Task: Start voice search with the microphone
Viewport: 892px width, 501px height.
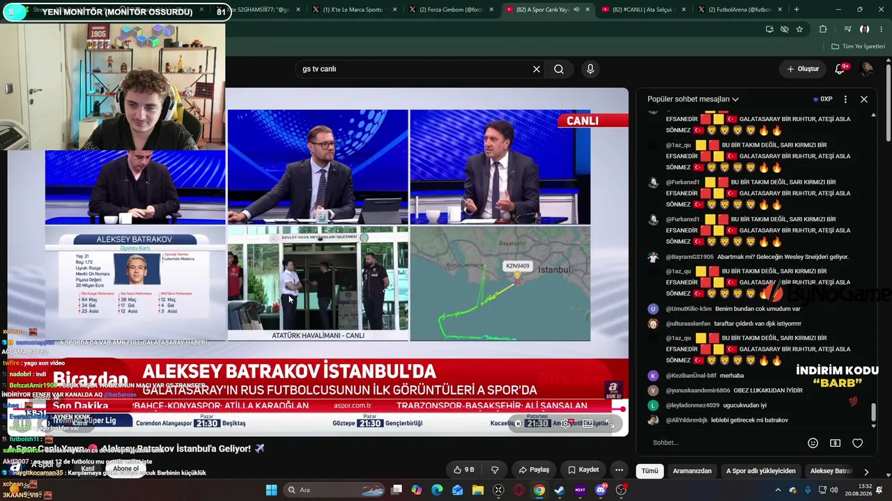Action: (x=590, y=69)
